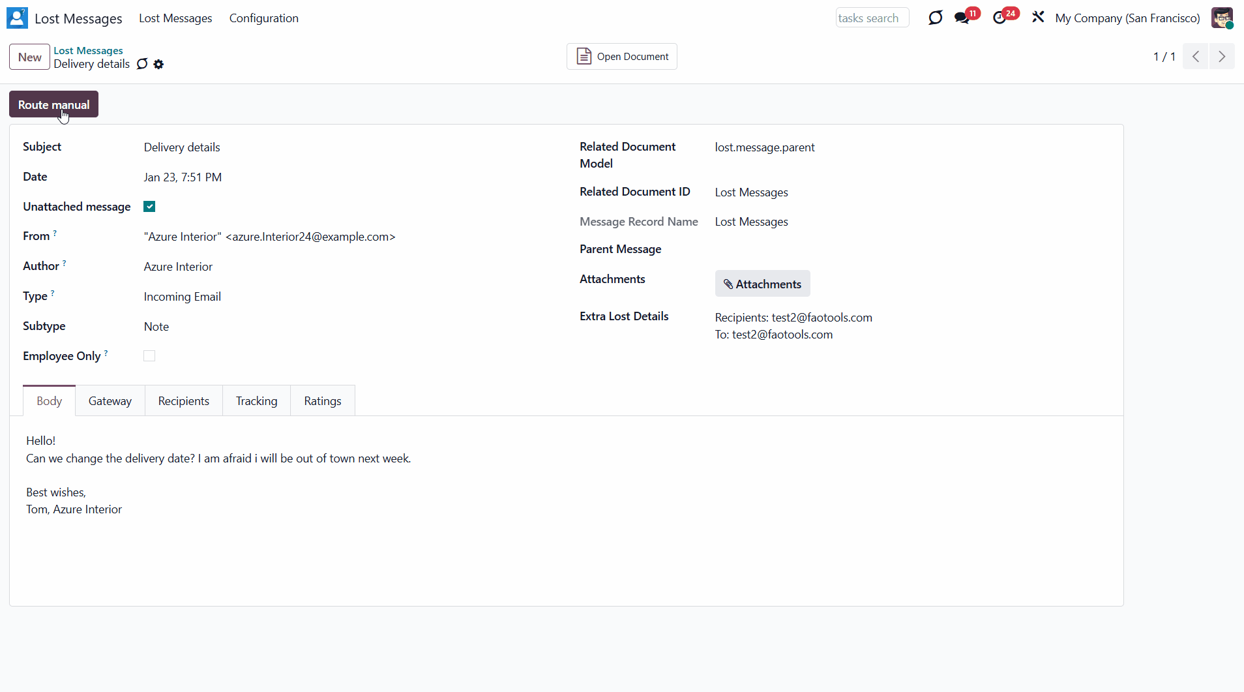Viewport: 1244px width, 692px height.
Task: Open the chat messages icon with badge 11
Action: [x=962, y=18]
